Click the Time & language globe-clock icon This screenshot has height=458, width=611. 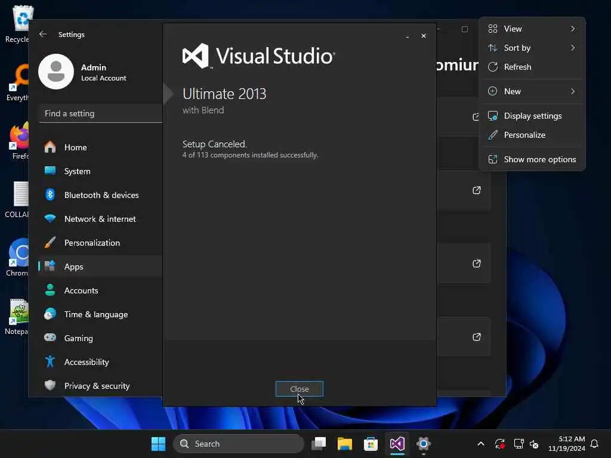click(50, 314)
